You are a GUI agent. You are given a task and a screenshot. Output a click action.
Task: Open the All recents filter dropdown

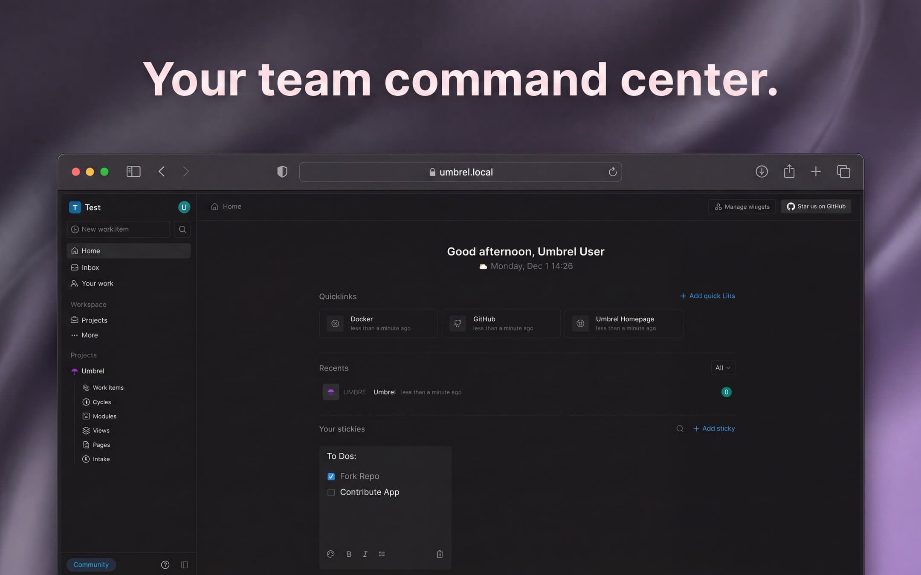[x=723, y=368]
